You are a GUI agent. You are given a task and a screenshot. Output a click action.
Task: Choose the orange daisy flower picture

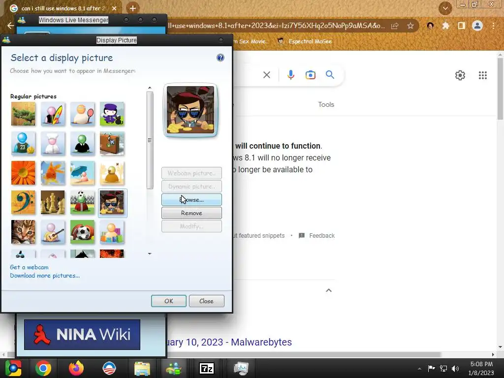(x=23, y=173)
